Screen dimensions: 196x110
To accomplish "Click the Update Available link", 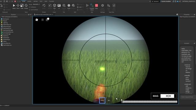I will pyautogui.click(x=166, y=1).
